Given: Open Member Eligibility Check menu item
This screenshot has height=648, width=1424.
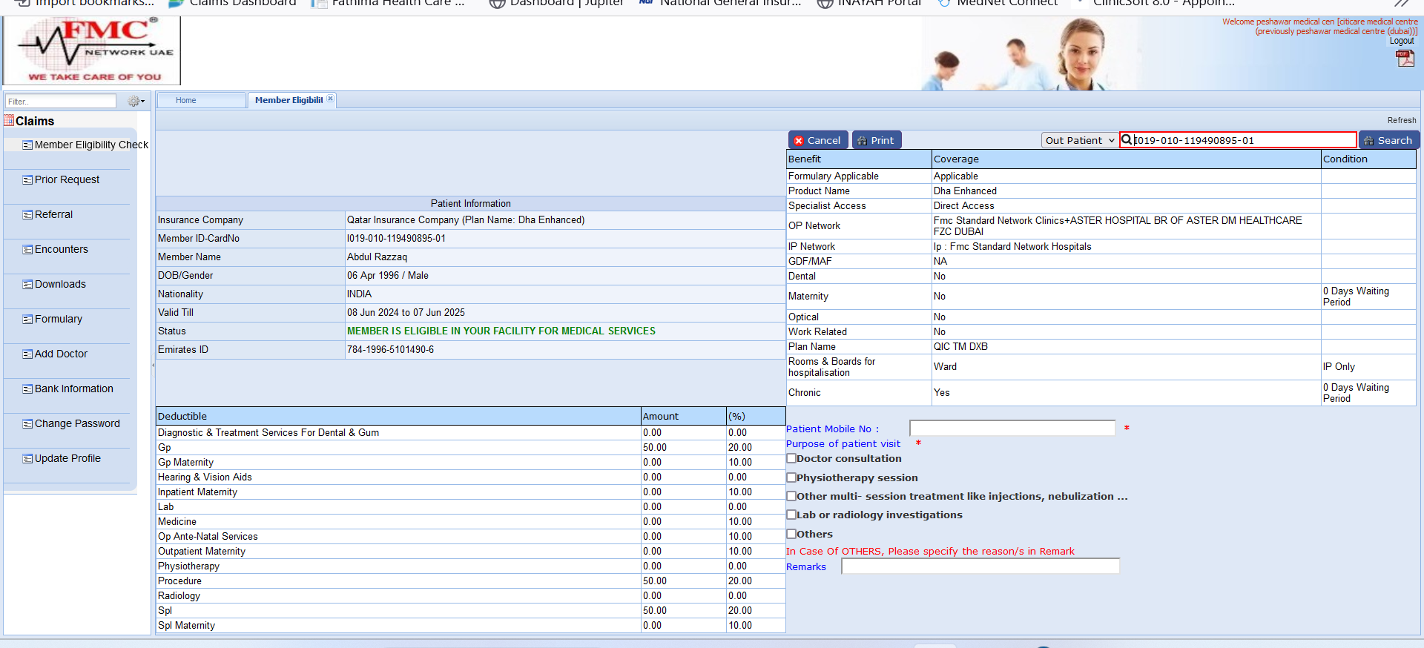Looking at the screenshot, I should pos(90,145).
